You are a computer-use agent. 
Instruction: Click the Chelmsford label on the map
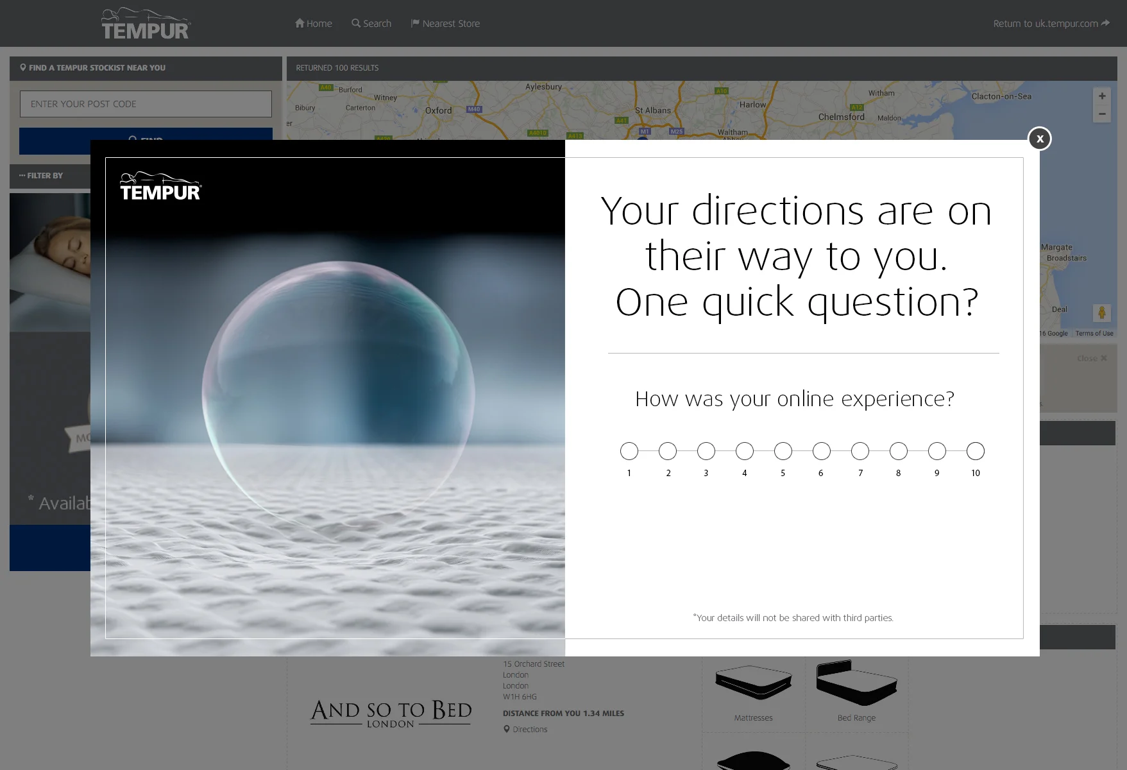coord(841,117)
